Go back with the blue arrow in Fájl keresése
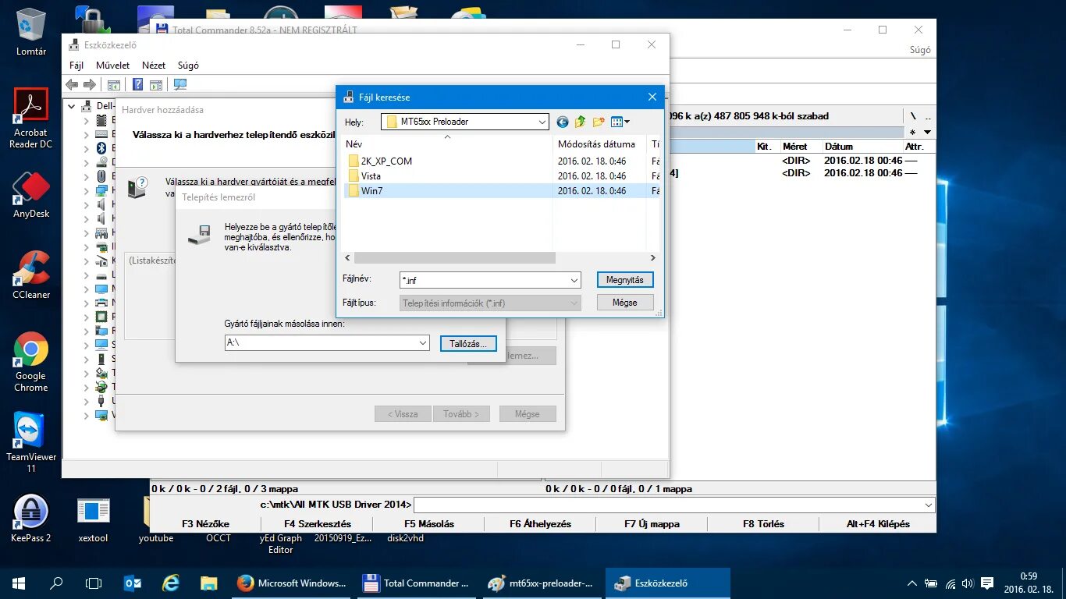Screen dimensions: 1066x599 point(562,122)
